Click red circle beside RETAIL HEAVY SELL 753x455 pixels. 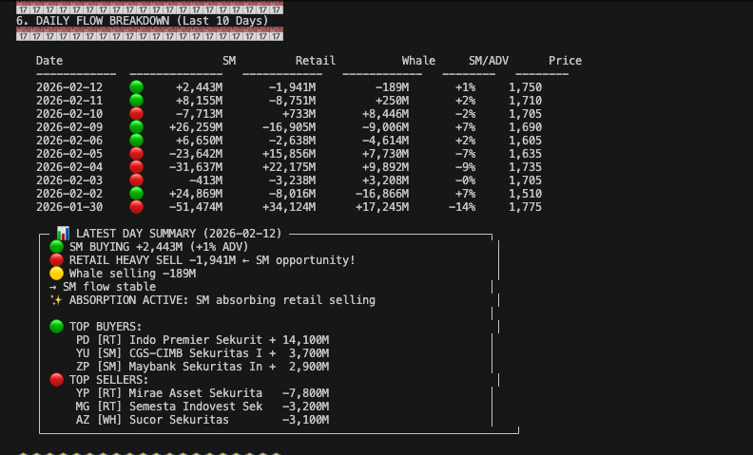(x=56, y=260)
